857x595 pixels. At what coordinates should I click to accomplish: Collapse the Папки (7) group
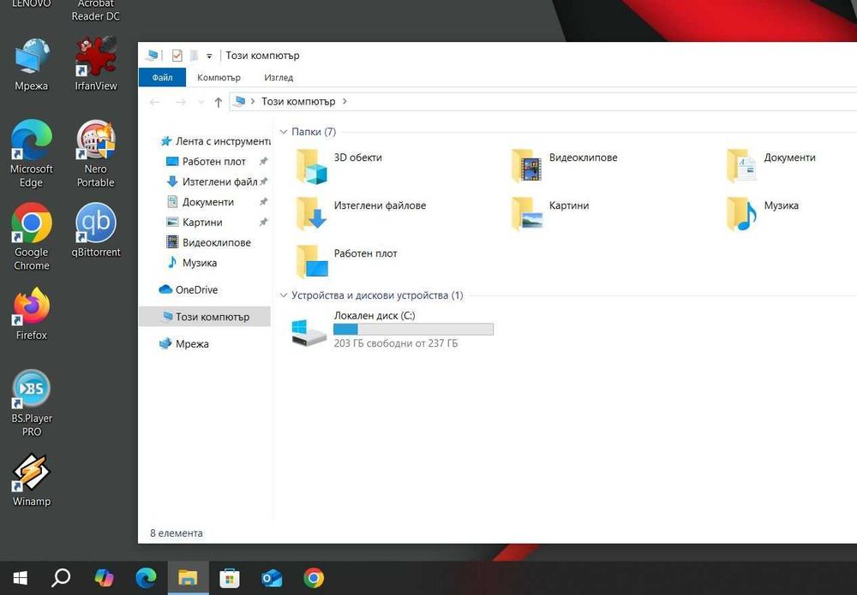(283, 132)
